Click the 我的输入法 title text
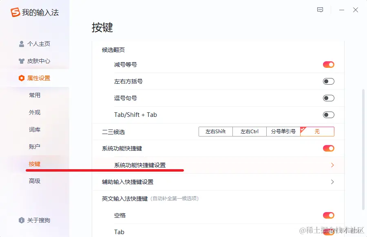Viewport: 367px width, 237px height. [40, 12]
